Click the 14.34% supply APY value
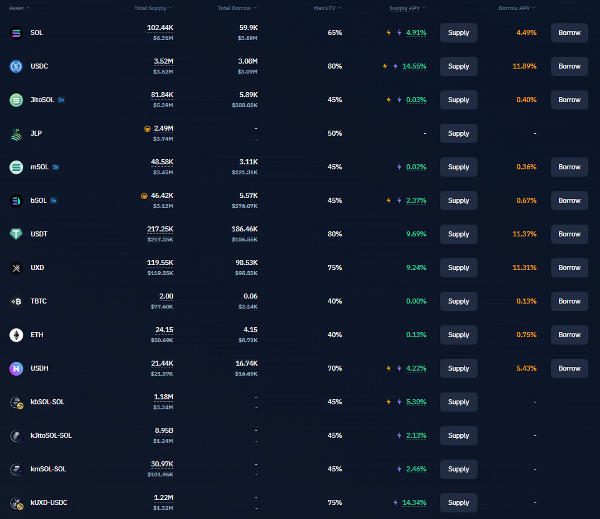 pyautogui.click(x=414, y=503)
